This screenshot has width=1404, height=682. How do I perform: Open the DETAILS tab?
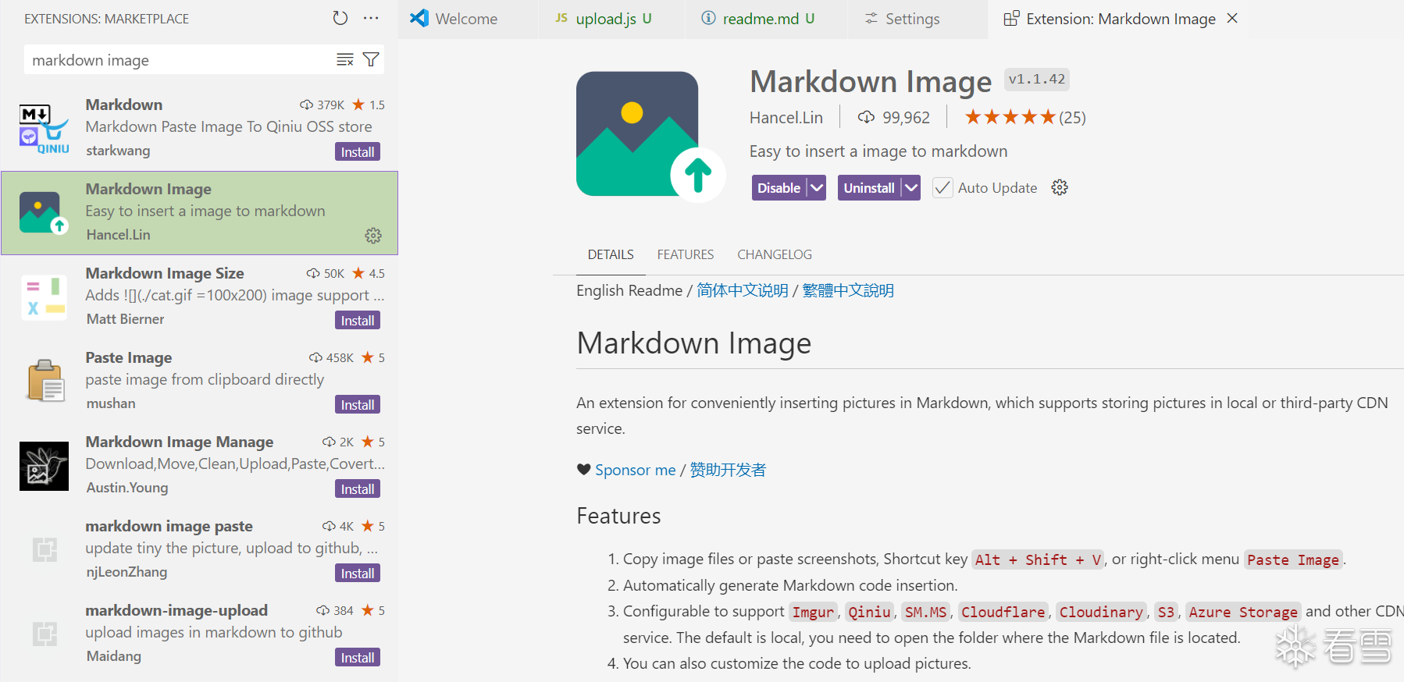(611, 254)
